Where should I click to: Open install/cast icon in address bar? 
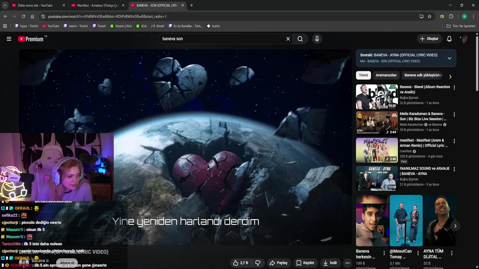point(421,16)
